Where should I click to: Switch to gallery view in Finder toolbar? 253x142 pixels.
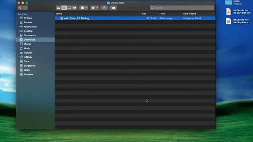[75, 8]
